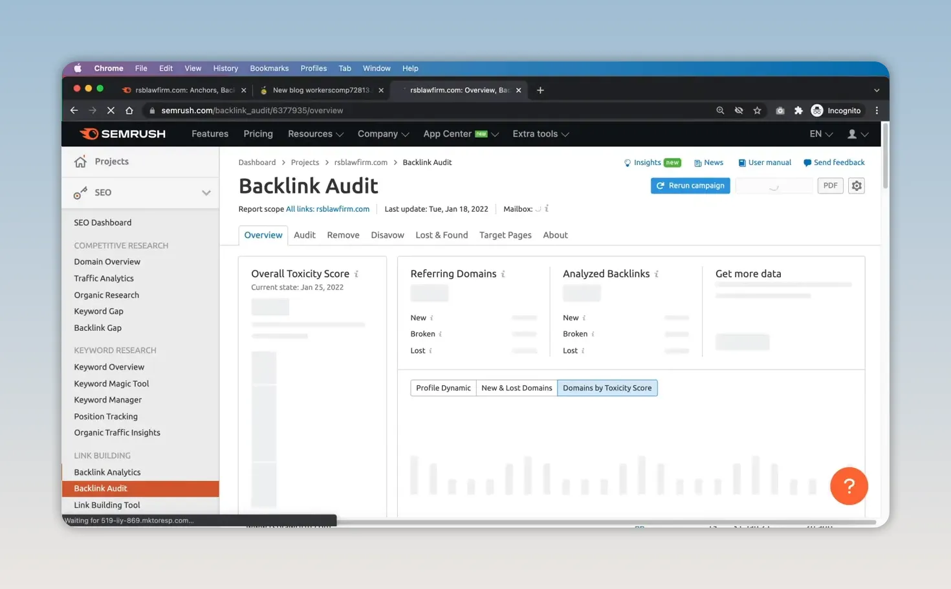Stop page loading with X button
The image size is (951, 589).
111,111
